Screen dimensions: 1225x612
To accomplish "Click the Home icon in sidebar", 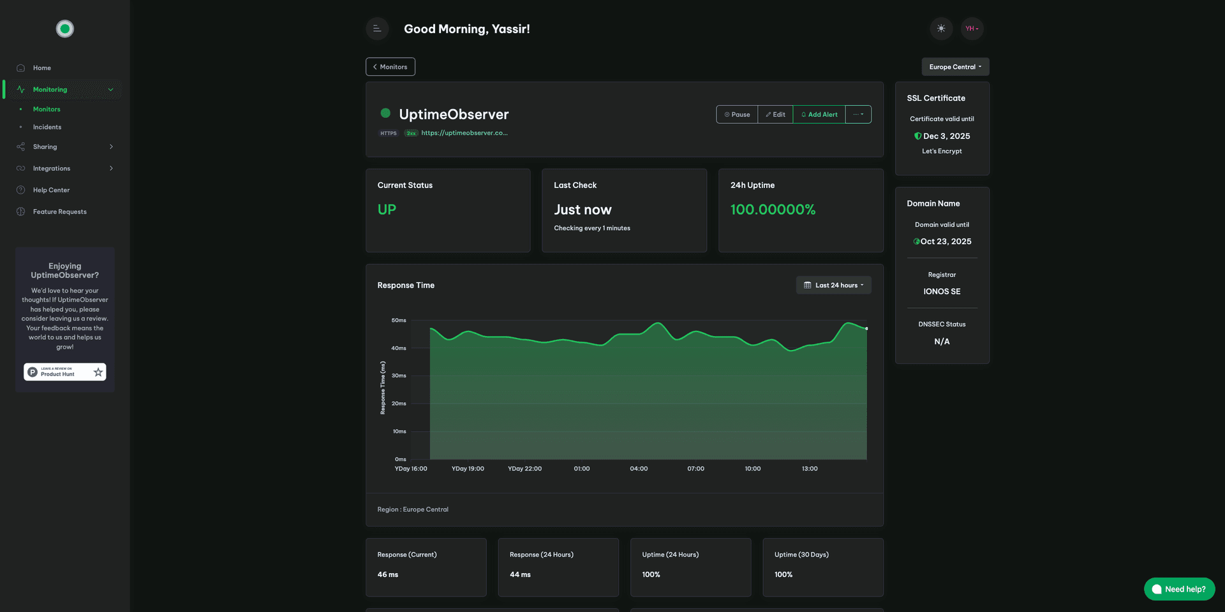I will coord(20,68).
